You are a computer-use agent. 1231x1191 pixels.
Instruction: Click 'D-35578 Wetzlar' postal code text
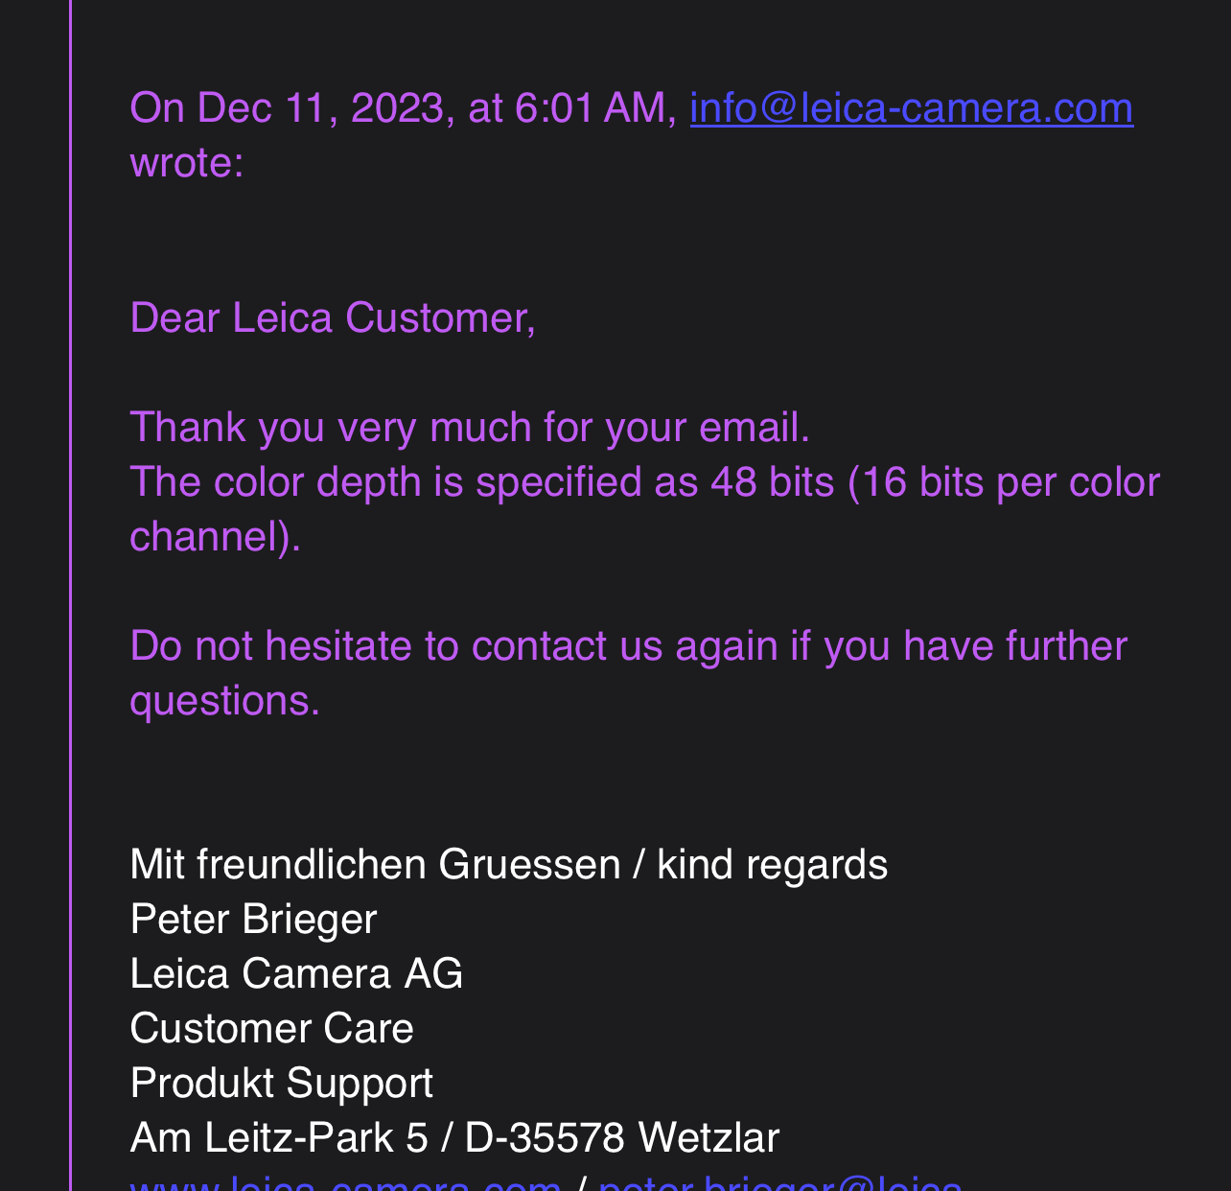coord(622,1138)
